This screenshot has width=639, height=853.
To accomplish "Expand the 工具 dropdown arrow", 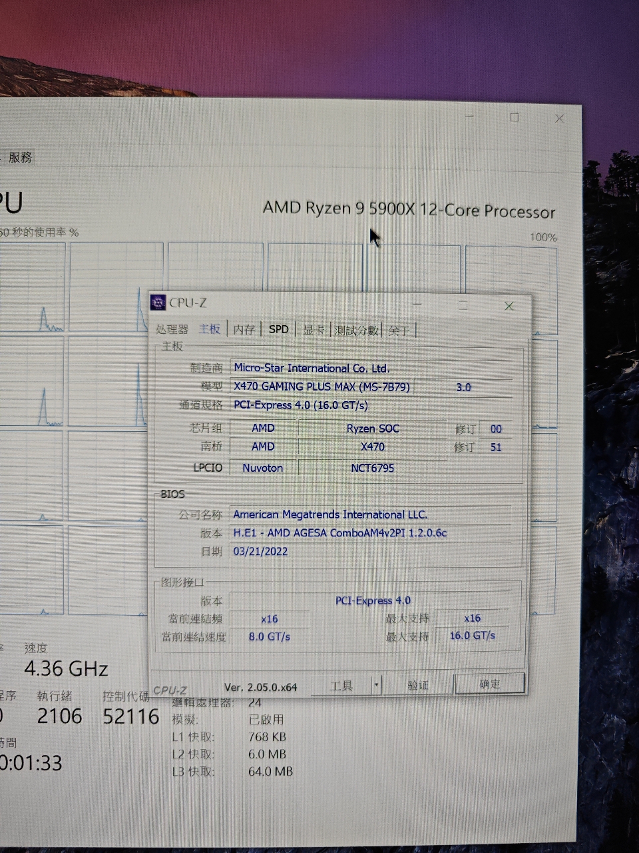I will tap(376, 685).
